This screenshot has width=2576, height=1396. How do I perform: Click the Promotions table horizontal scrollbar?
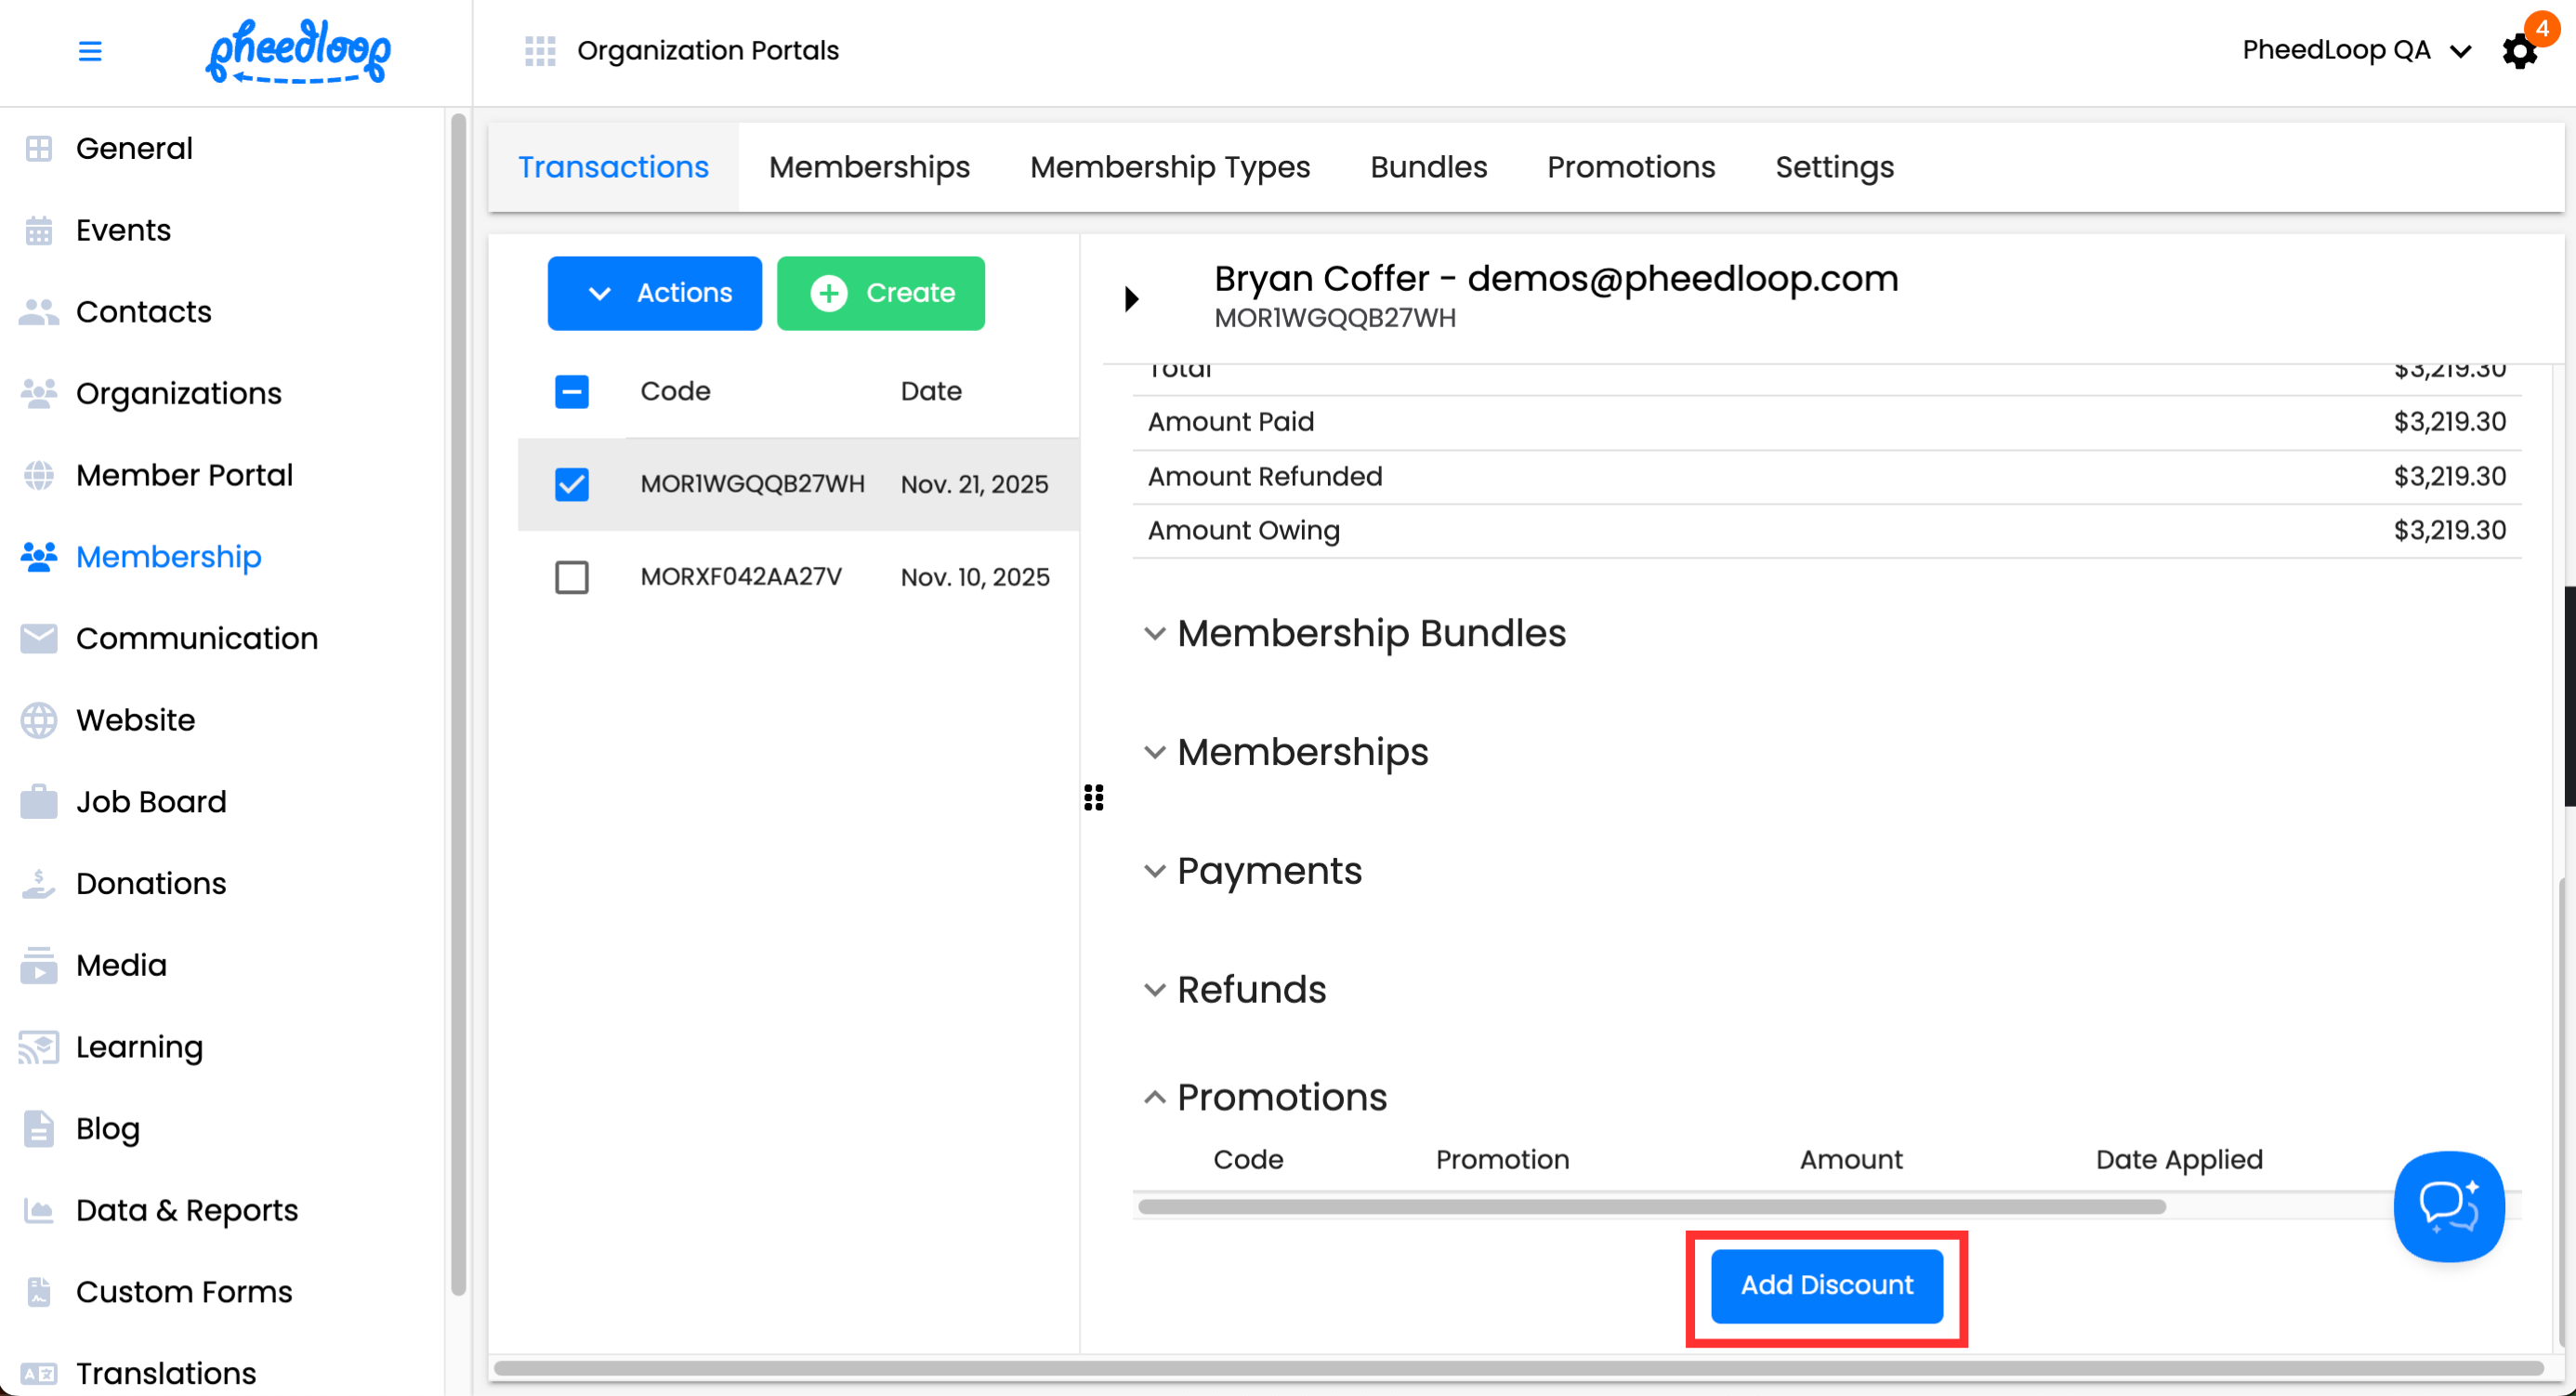(1652, 1207)
